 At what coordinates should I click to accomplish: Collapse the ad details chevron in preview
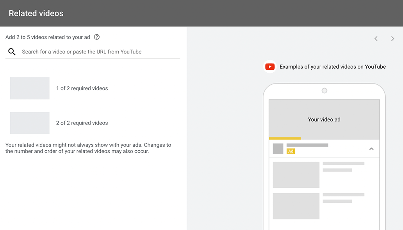pyautogui.click(x=371, y=149)
